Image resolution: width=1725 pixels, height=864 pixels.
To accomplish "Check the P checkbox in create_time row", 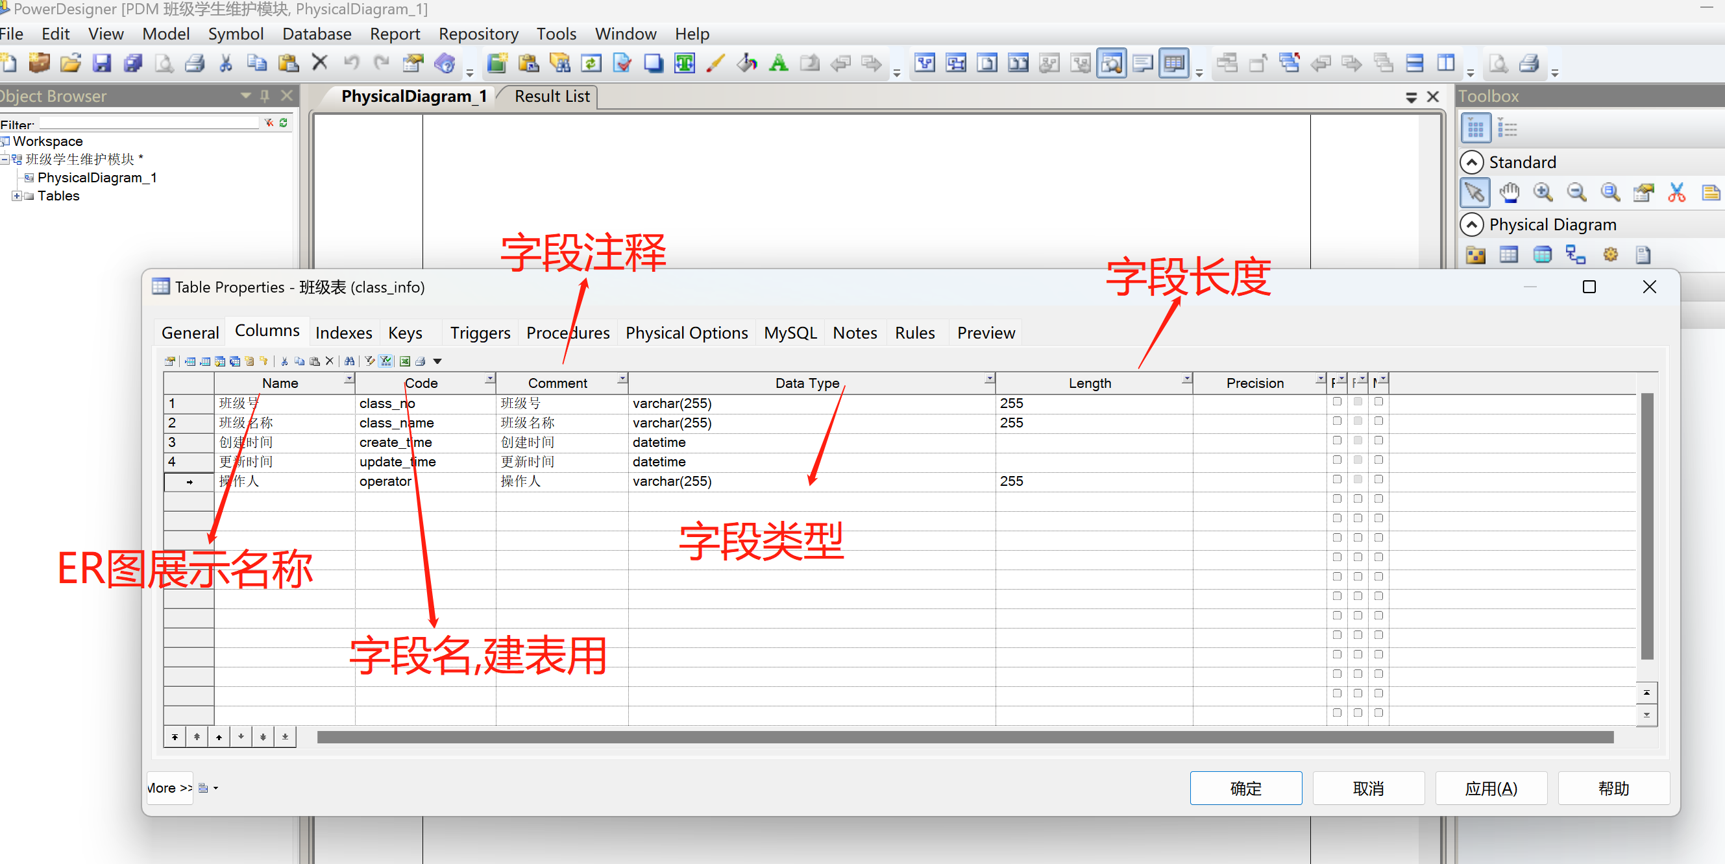I will (1337, 440).
